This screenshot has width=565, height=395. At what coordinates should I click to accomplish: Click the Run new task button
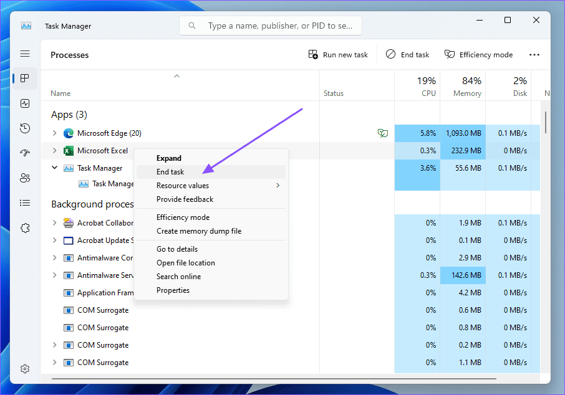pyautogui.click(x=338, y=55)
